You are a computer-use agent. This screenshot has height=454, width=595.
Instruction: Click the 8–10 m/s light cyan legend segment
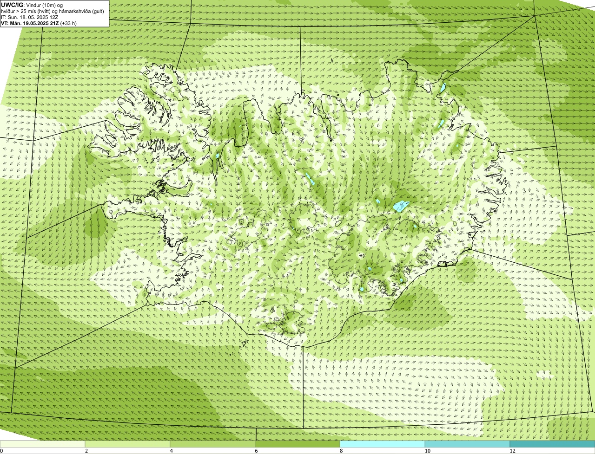click(383, 444)
